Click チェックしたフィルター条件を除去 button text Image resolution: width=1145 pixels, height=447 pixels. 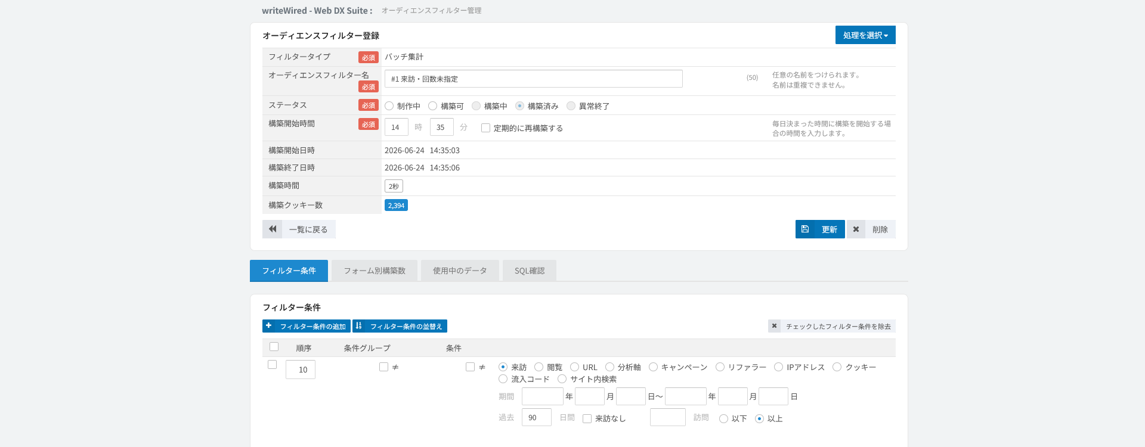pos(838,327)
